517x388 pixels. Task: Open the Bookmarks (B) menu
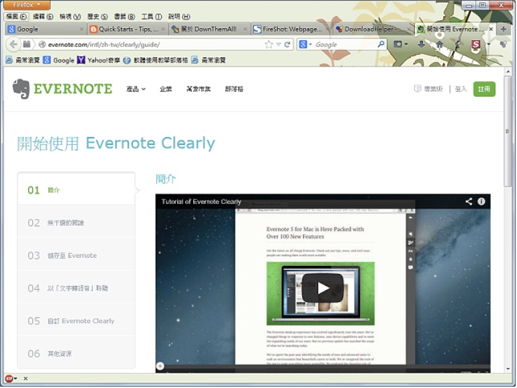click(x=124, y=17)
